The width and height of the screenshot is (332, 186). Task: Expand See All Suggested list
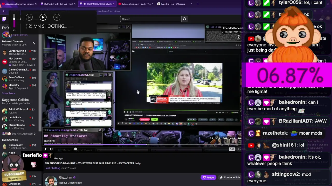pyautogui.click(x=19, y=134)
